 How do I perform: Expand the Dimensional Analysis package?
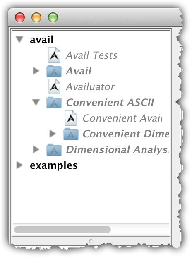[x=36, y=149]
